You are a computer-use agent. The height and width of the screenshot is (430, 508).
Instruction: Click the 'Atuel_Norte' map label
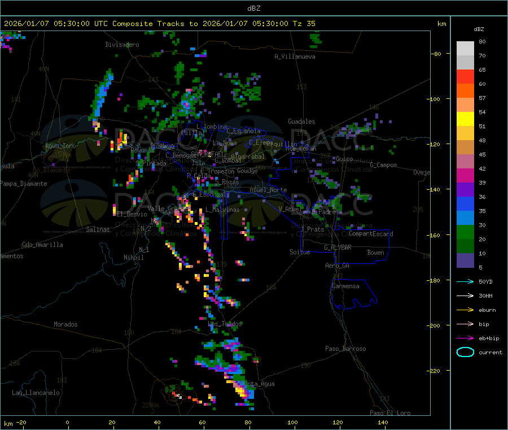(x=268, y=190)
